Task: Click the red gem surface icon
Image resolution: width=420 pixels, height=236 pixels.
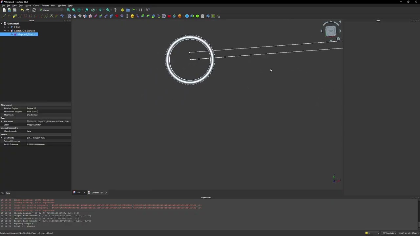Action: (x=116, y=16)
